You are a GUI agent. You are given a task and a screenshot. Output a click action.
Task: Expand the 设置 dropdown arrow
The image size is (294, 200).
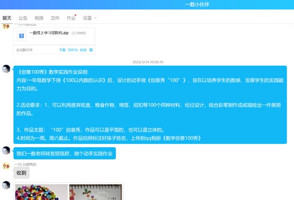click(x=95, y=18)
